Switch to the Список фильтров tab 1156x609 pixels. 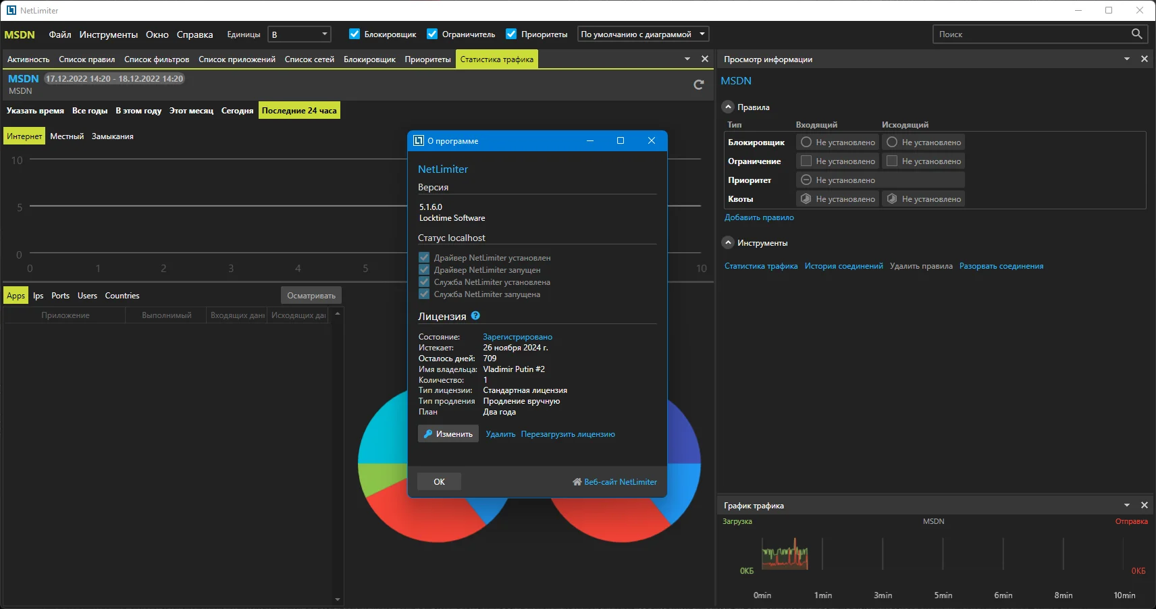[157, 59]
